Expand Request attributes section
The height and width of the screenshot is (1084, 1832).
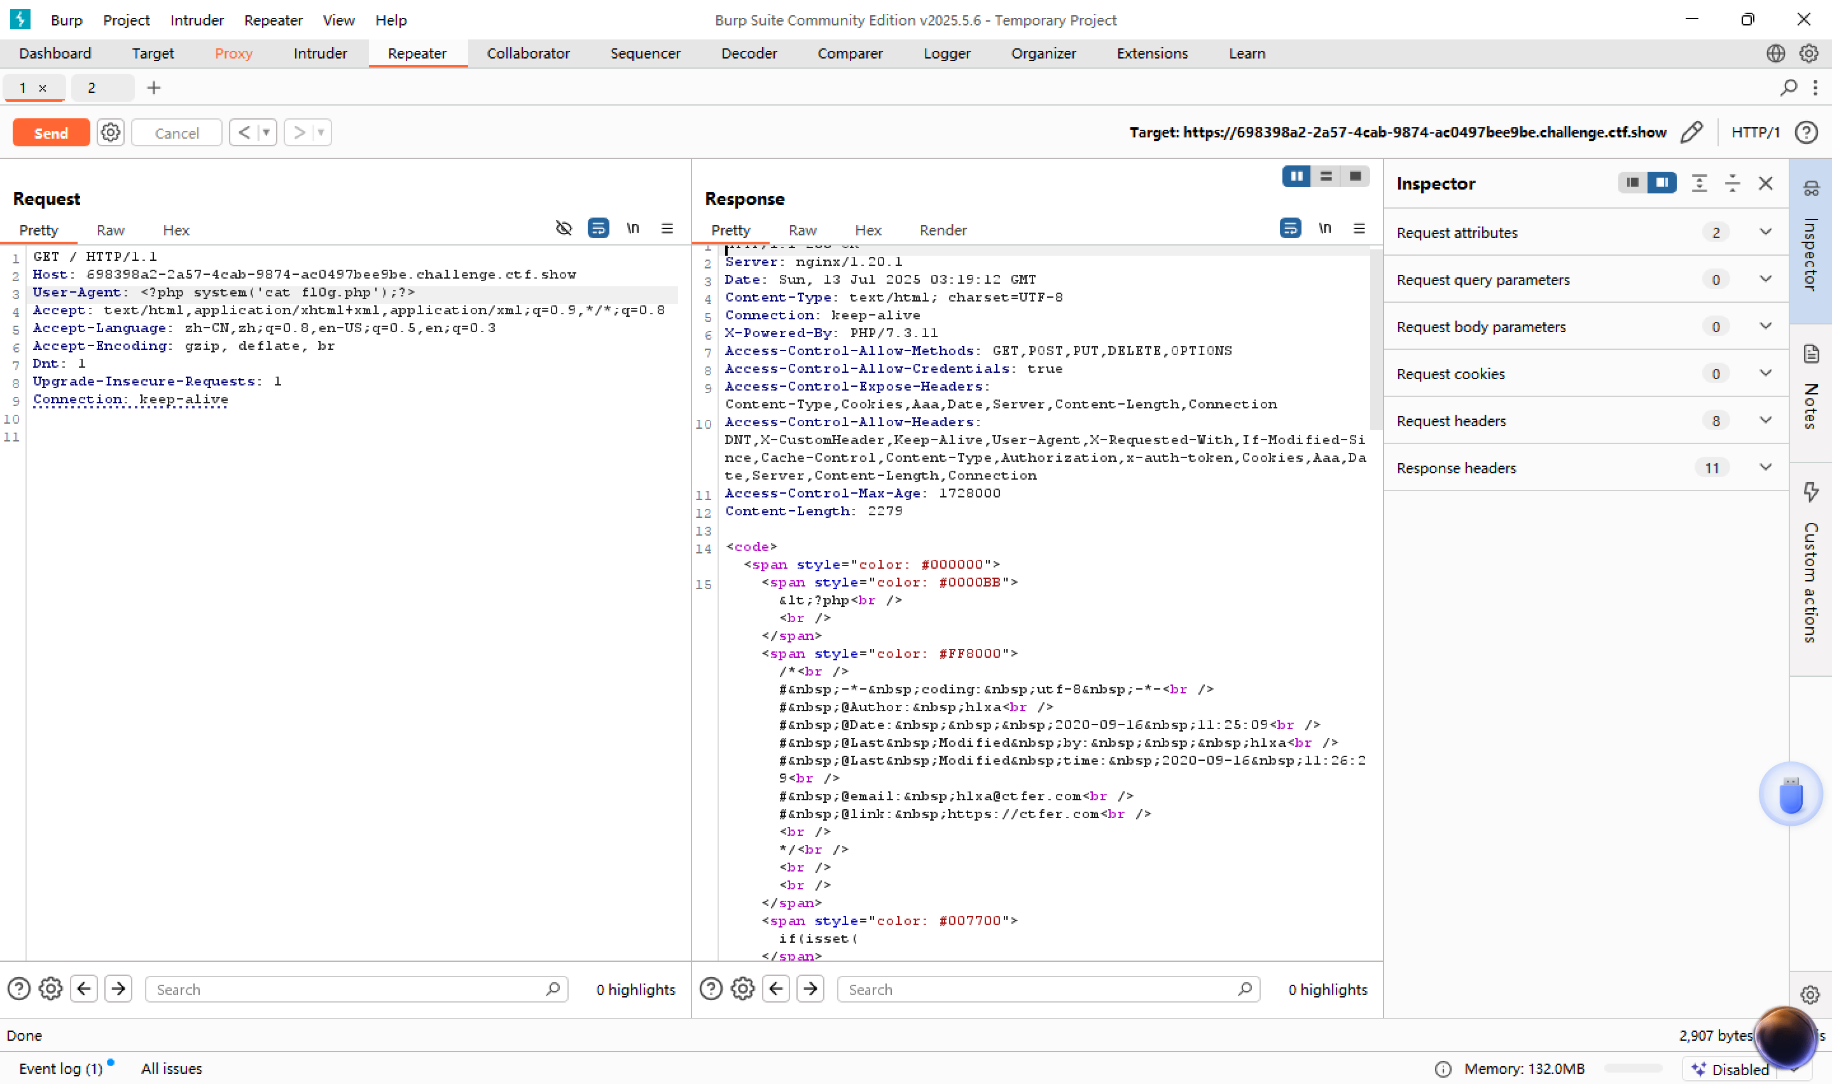click(x=1765, y=232)
